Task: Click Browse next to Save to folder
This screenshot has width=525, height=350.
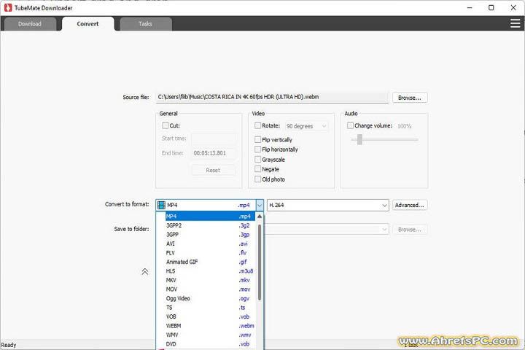Action: pos(410,230)
